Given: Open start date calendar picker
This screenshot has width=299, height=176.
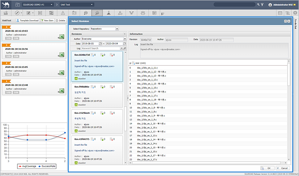Looking at the screenshot, I should (100, 44).
